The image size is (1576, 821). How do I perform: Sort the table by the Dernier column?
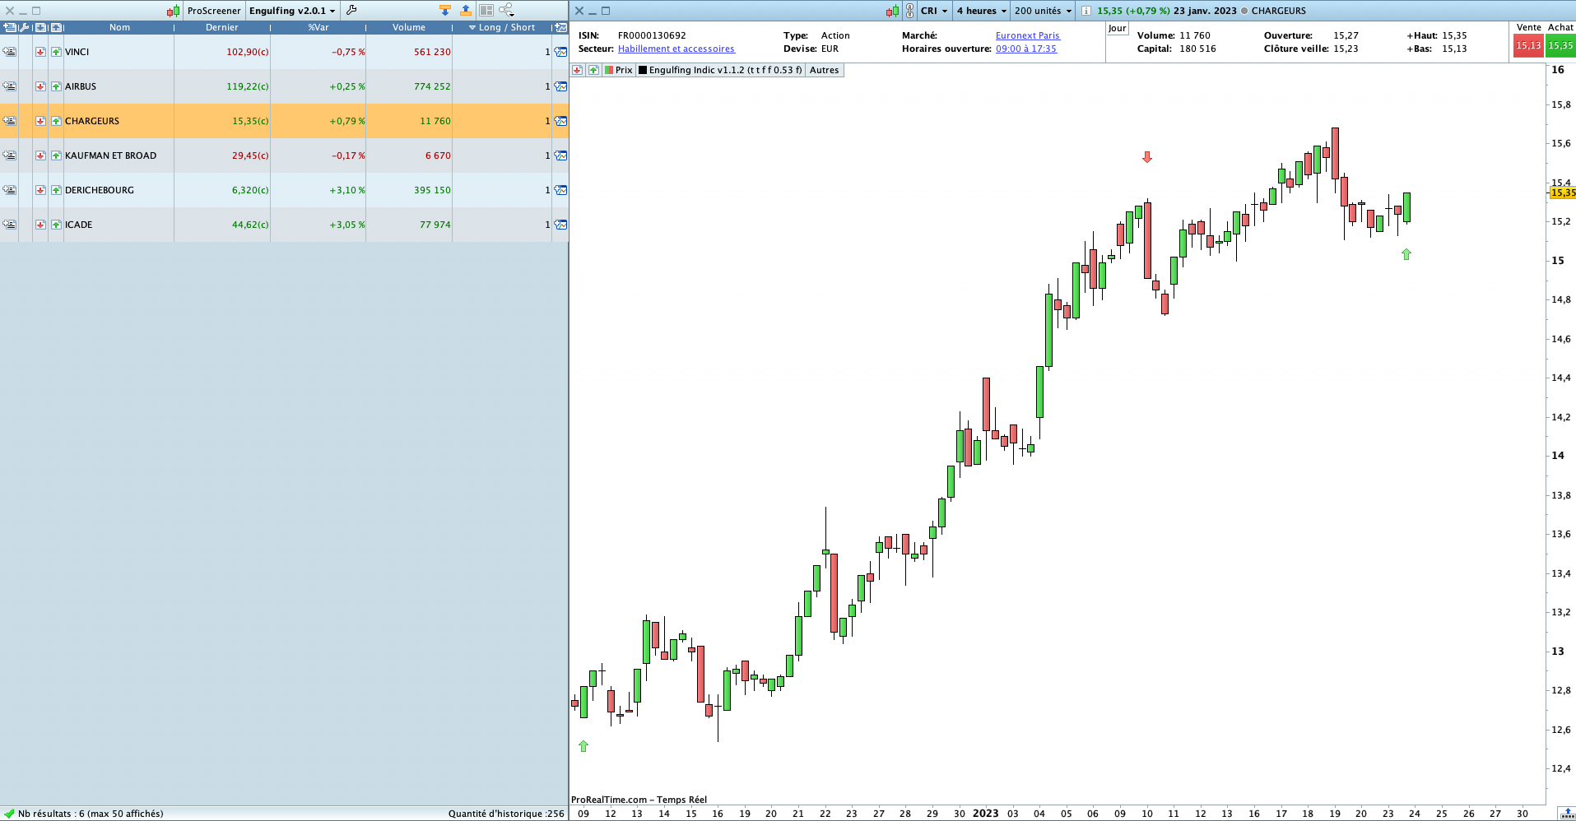click(x=222, y=27)
